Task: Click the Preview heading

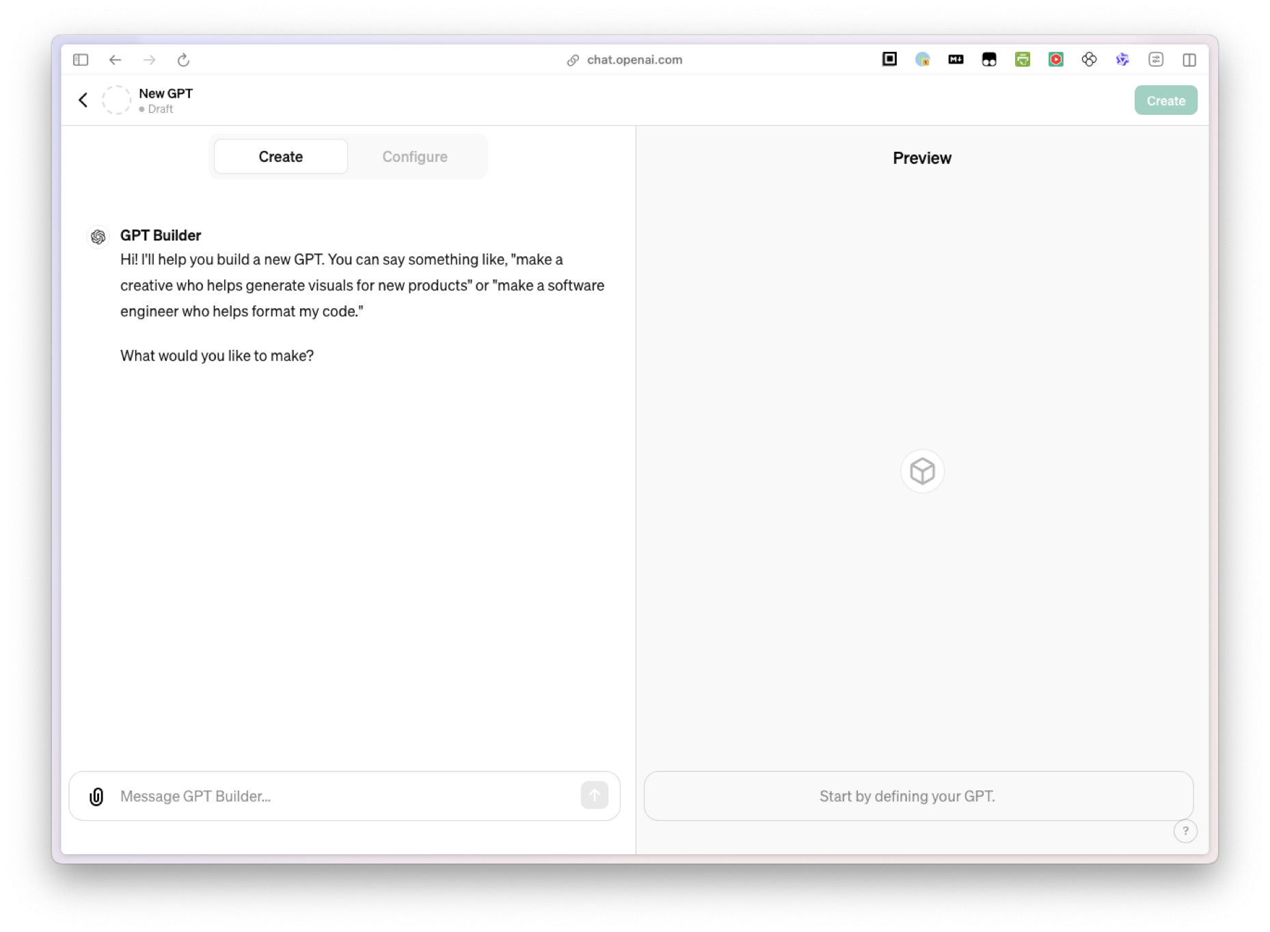Action: click(x=921, y=158)
